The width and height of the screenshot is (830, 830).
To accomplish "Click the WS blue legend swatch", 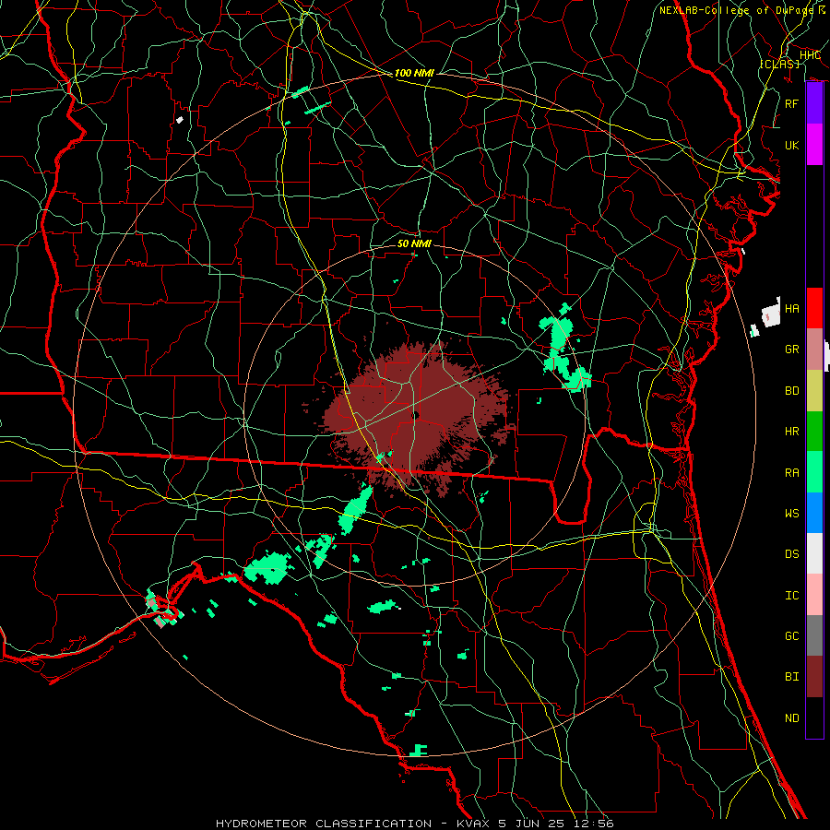I will pyautogui.click(x=814, y=513).
